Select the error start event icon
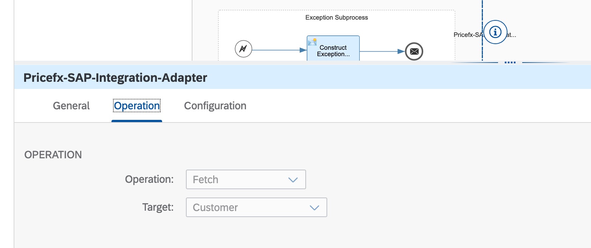Screen dimensions: 591x248 [243, 49]
